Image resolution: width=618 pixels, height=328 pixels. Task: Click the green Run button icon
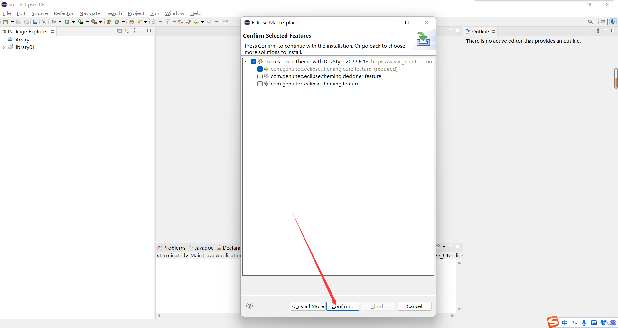[67, 22]
